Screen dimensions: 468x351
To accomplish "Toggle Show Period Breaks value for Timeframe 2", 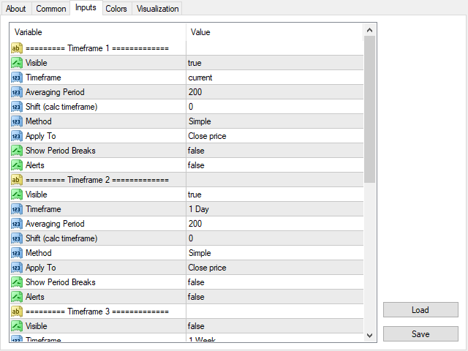I will pyautogui.click(x=275, y=282).
